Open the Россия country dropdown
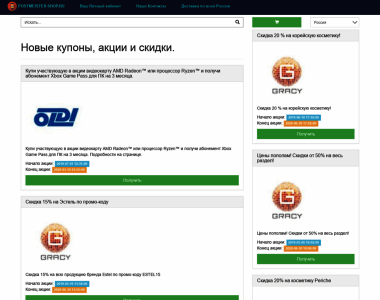 click(334, 22)
